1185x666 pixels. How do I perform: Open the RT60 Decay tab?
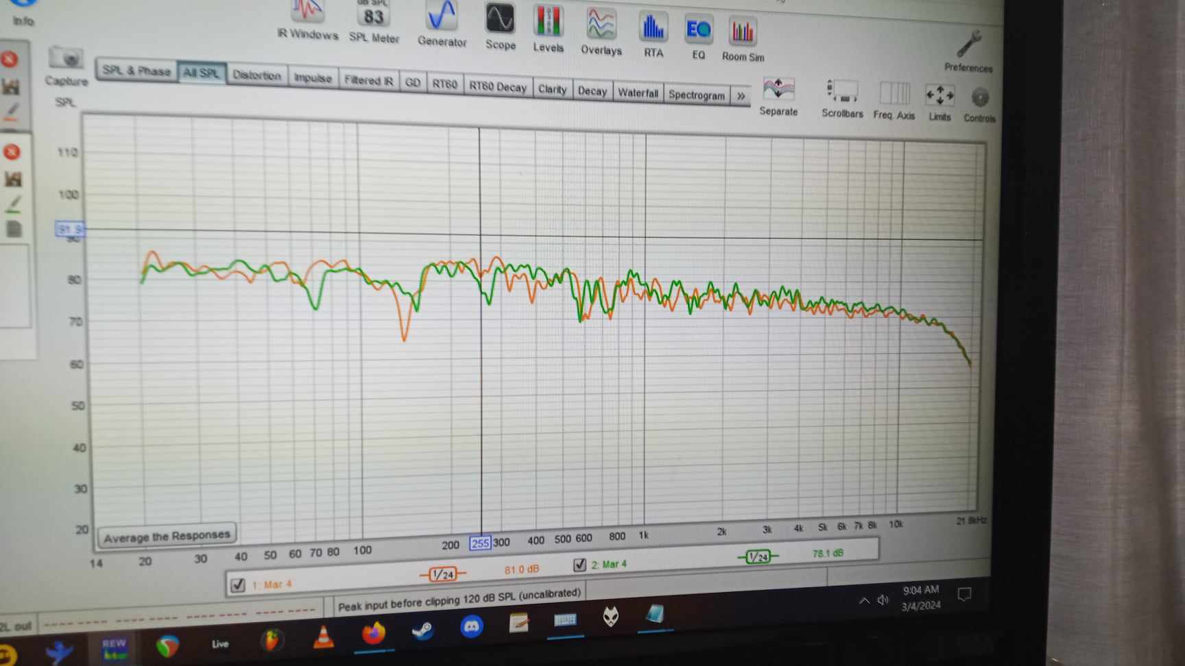[497, 86]
